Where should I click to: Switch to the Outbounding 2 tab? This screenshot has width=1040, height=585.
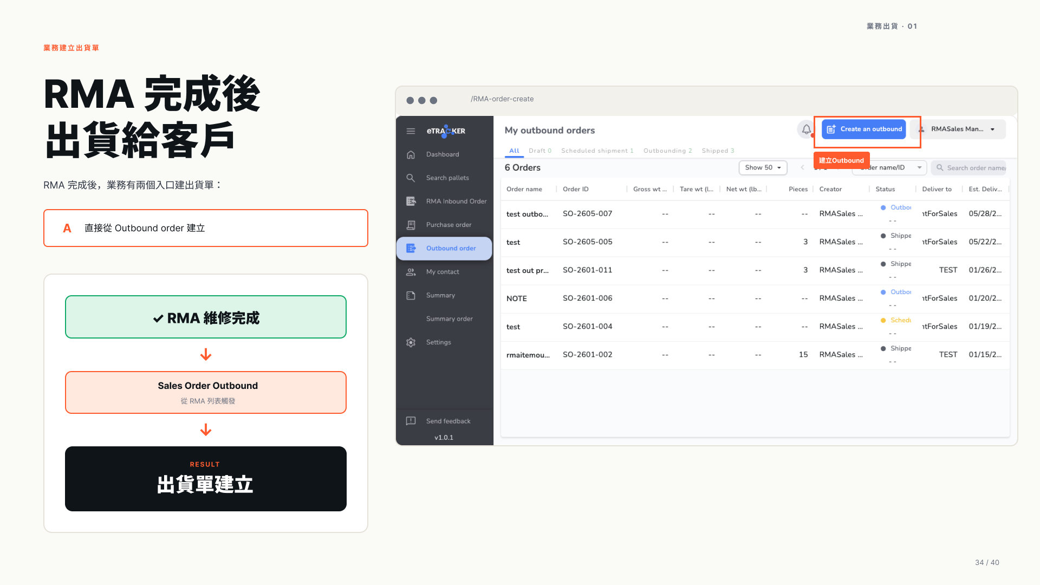click(667, 151)
